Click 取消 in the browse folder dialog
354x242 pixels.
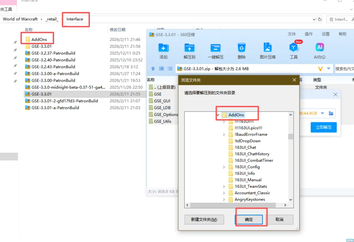click(280, 219)
